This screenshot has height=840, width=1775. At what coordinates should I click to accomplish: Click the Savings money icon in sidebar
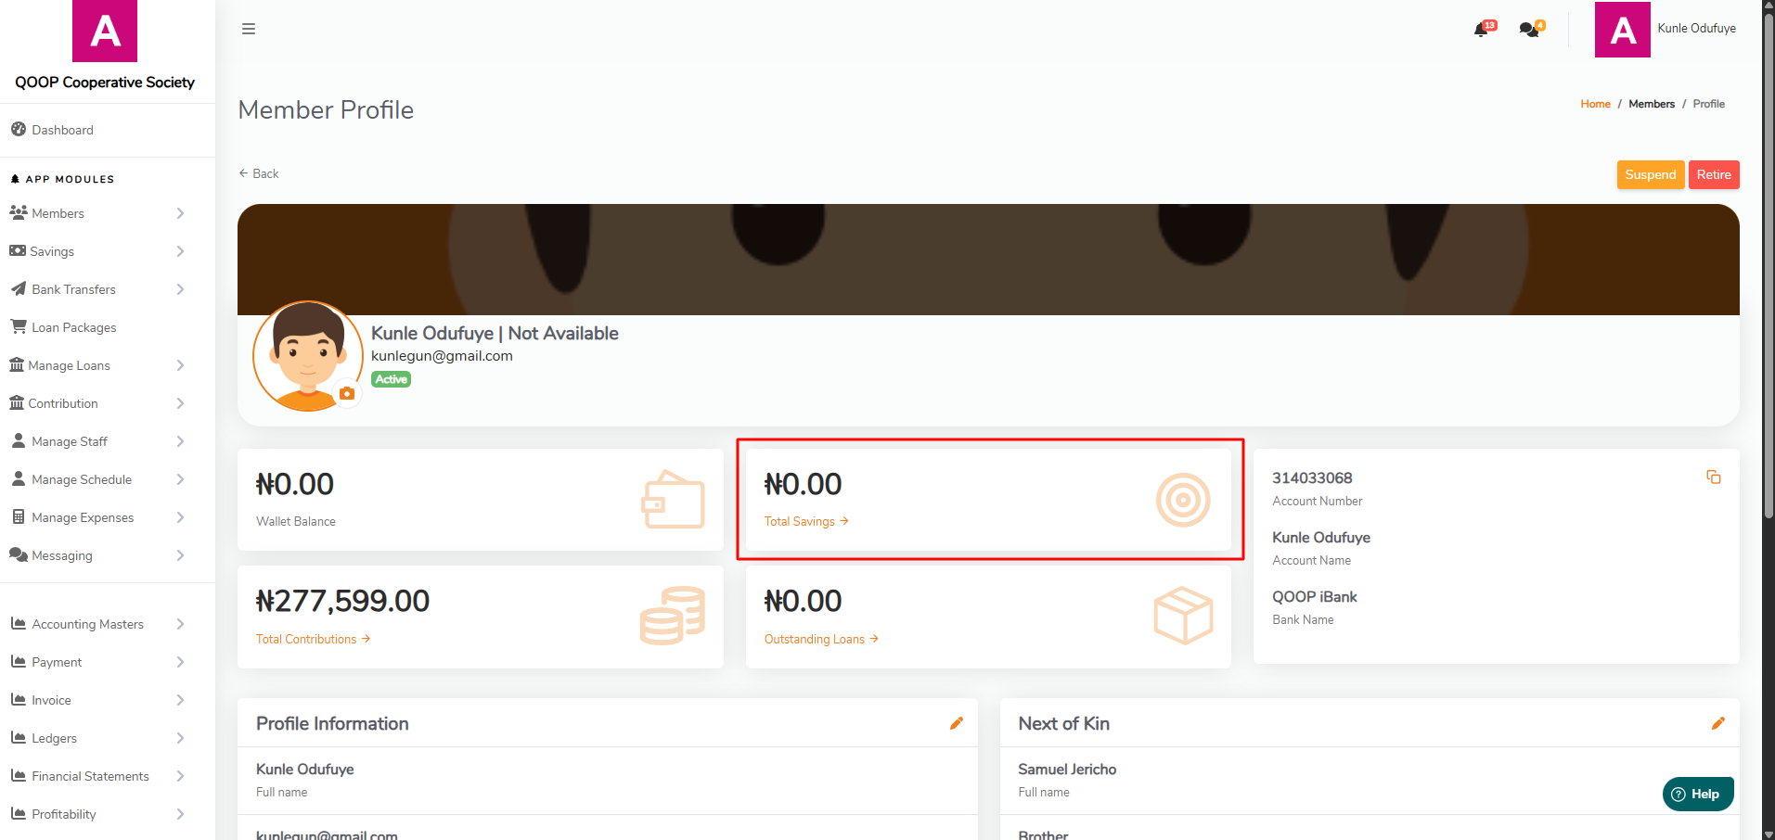[18, 250]
